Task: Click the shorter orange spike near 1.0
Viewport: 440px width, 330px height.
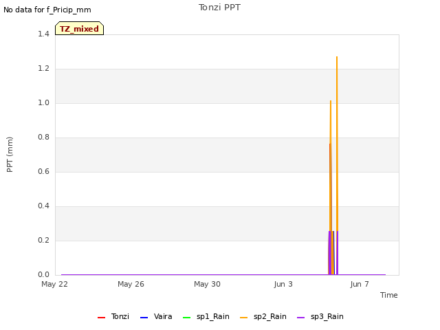Action: 331,101
